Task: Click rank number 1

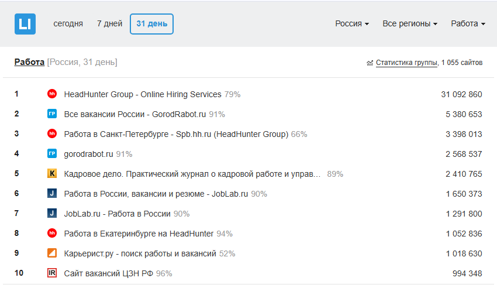Action: (16, 94)
